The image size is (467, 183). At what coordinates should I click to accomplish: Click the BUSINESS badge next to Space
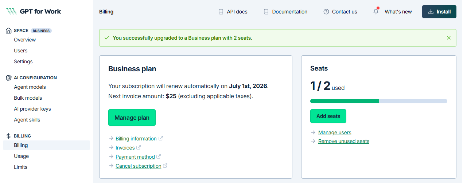41,31
